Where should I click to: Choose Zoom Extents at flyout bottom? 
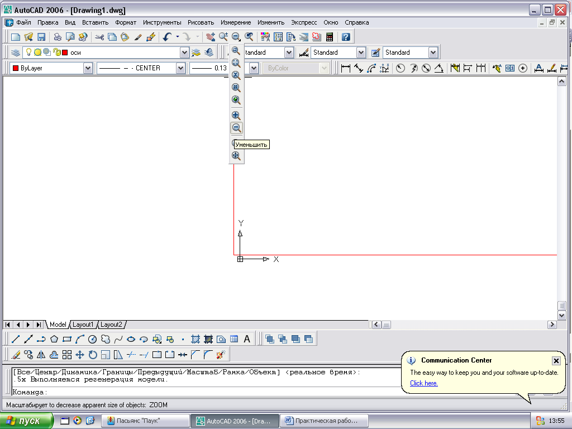236,155
